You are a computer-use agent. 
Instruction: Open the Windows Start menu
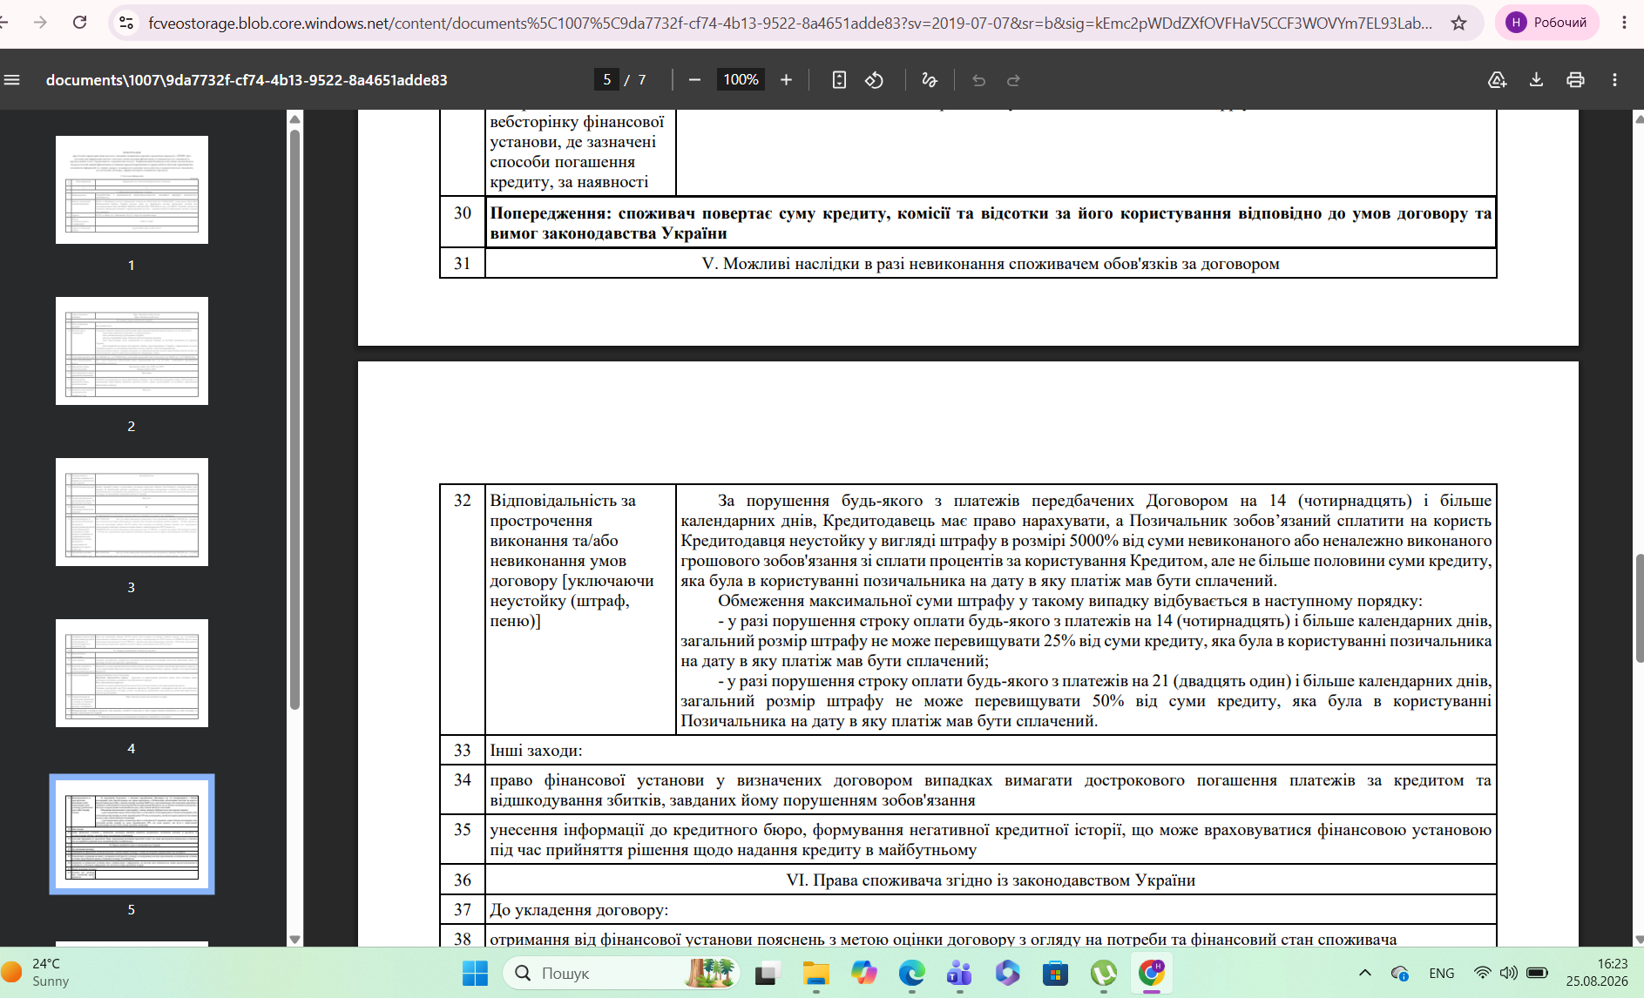pyautogui.click(x=475, y=973)
